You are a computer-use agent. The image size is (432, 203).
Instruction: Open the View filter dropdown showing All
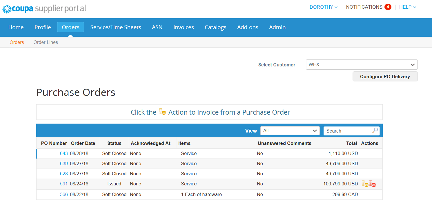(290, 131)
